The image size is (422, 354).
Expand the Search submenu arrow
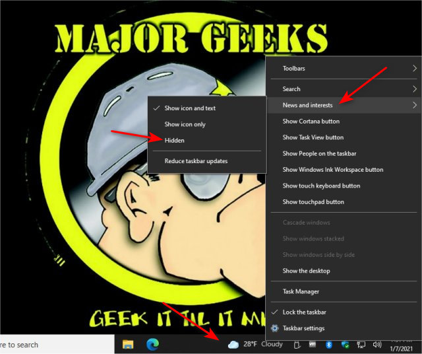(415, 89)
